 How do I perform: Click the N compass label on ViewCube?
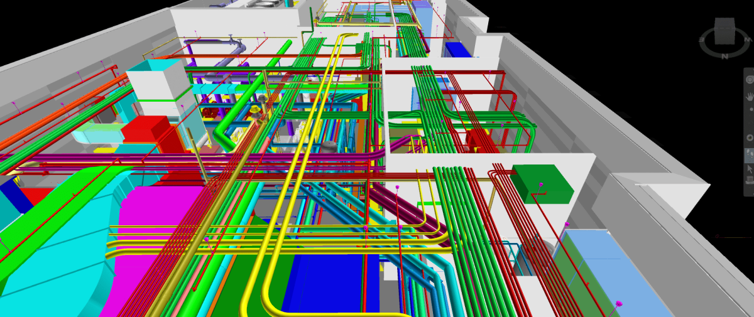724,56
